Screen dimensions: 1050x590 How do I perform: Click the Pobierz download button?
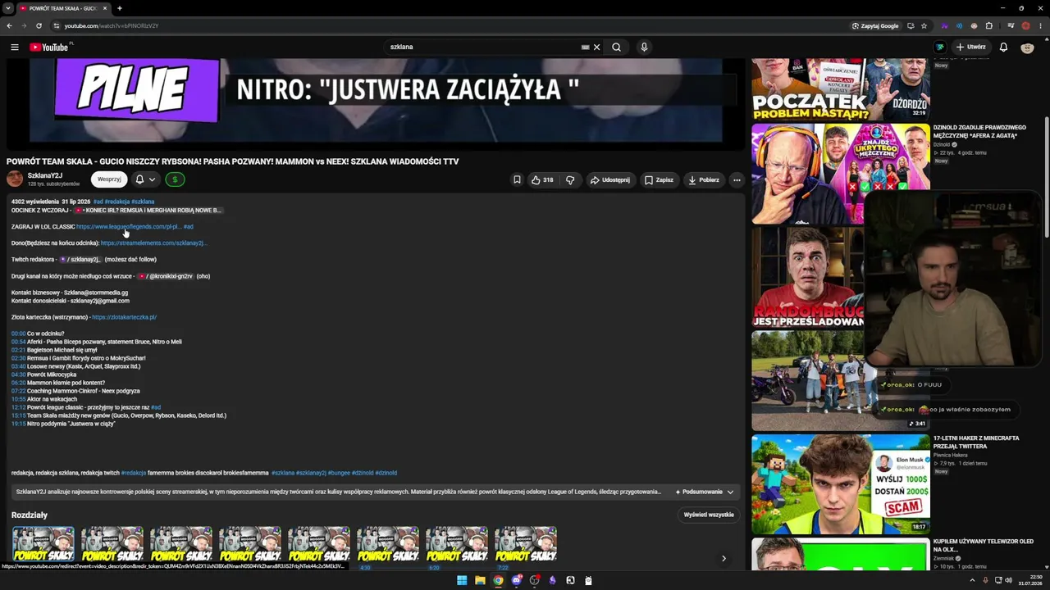click(x=704, y=179)
